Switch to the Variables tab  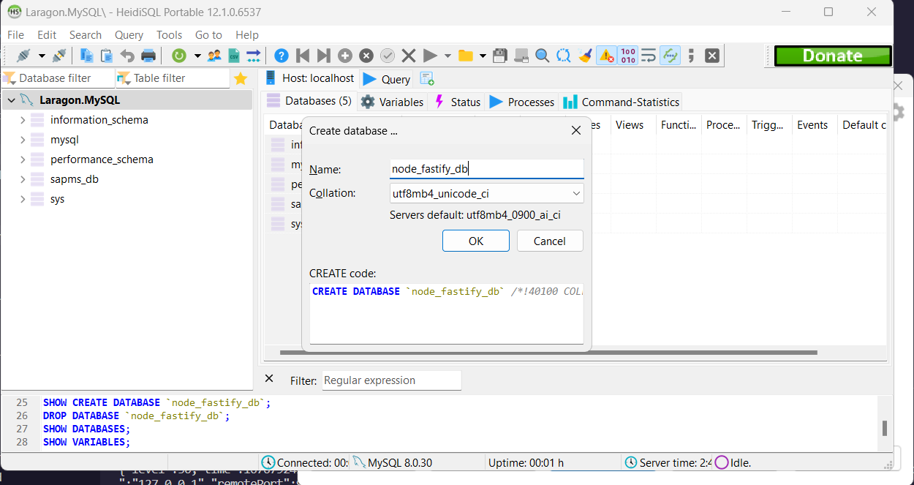point(392,102)
